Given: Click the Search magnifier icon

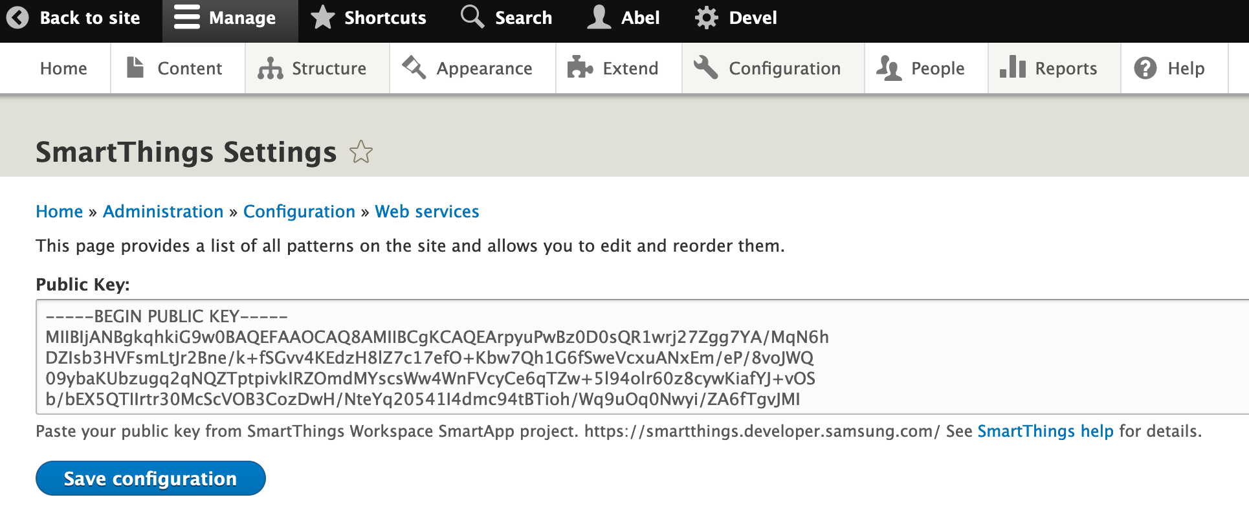Looking at the screenshot, I should click(x=472, y=17).
